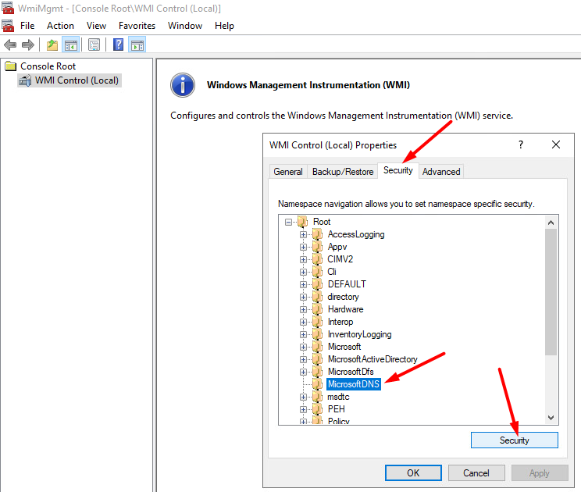
Task: Select the MicrosoftDNS namespace
Action: click(x=354, y=384)
